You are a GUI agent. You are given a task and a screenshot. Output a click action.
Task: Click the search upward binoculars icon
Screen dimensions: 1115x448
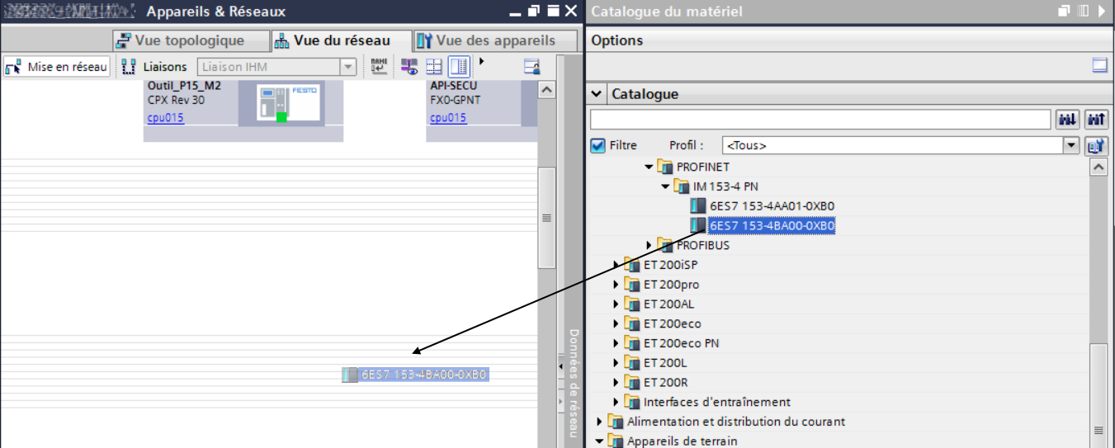pos(1096,120)
